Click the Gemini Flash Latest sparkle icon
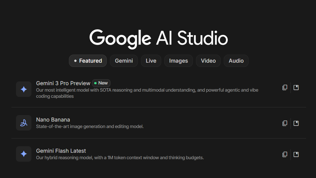This screenshot has height=178, width=316. tap(24, 154)
